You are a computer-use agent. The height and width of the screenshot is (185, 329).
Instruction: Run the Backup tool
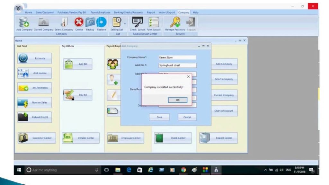point(90,23)
